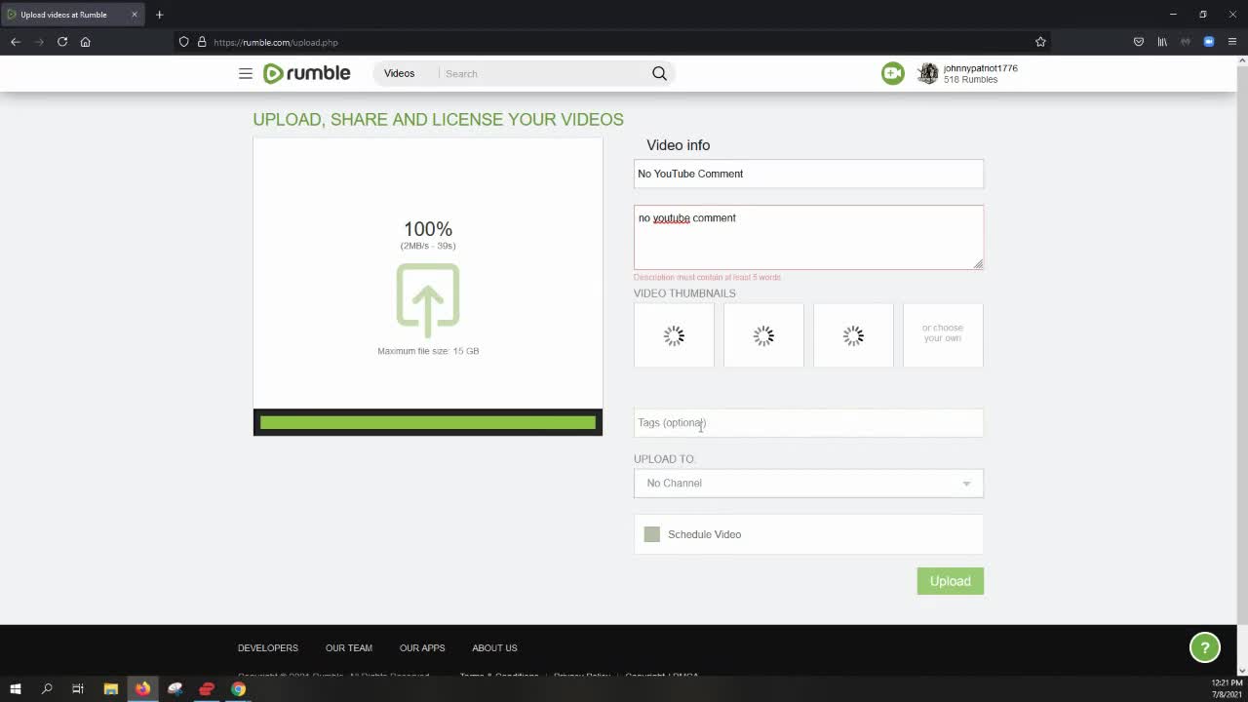Go to the Rumble home logo
This screenshot has height=702, width=1248.
(306, 73)
